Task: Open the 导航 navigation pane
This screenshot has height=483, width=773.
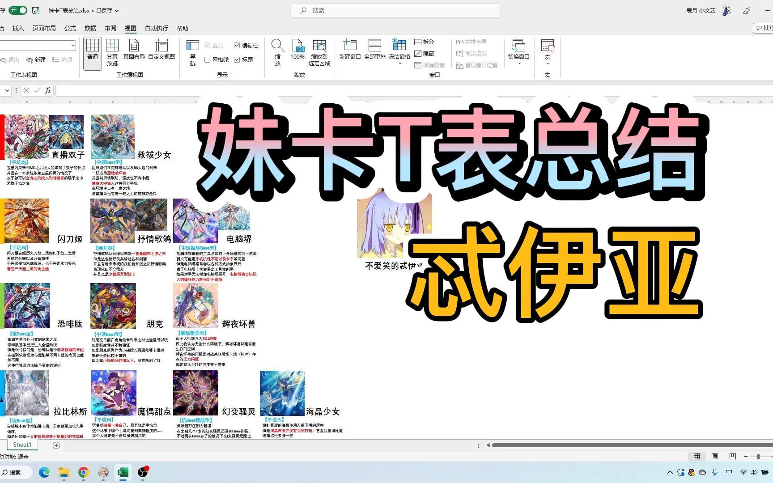Action: [193, 53]
